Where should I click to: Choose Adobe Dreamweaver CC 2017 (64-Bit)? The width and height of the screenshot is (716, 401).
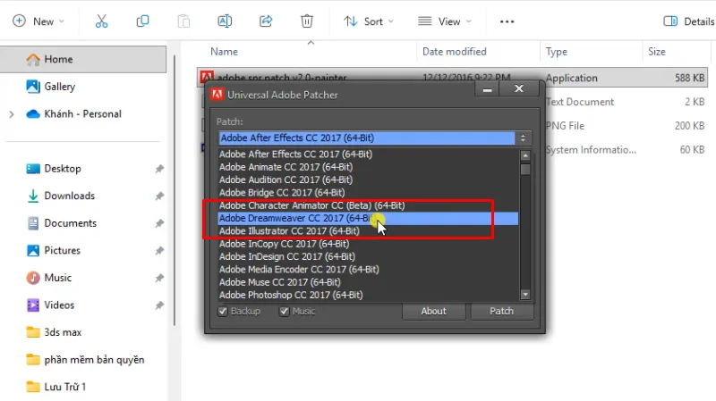click(x=369, y=218)
